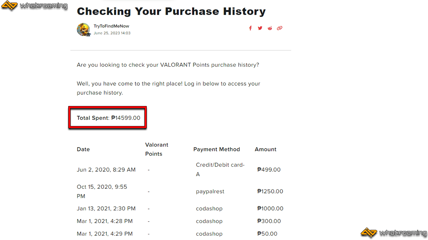Click the ₱1000.00 amount for Jan 13, 2021
The width and height of the screenshot is (428, 240).
click(x=270, y=209)
